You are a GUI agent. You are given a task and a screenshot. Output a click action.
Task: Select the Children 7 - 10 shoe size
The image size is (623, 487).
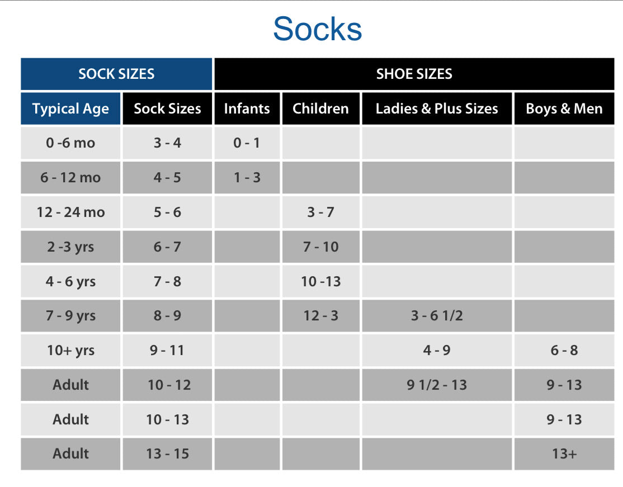tap(320, 247)
